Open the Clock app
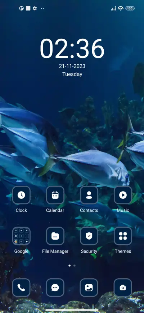Image resolution: width=144 pixels, height=313 pixels. pyautogui.click(x=21, y=195)
